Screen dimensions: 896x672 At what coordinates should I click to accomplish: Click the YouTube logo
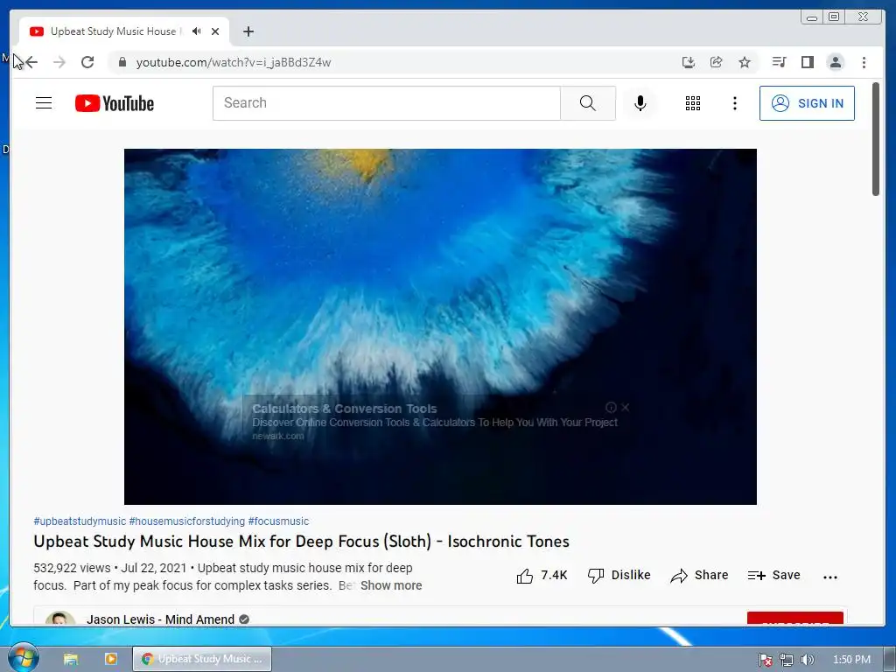tap(115, 103)
